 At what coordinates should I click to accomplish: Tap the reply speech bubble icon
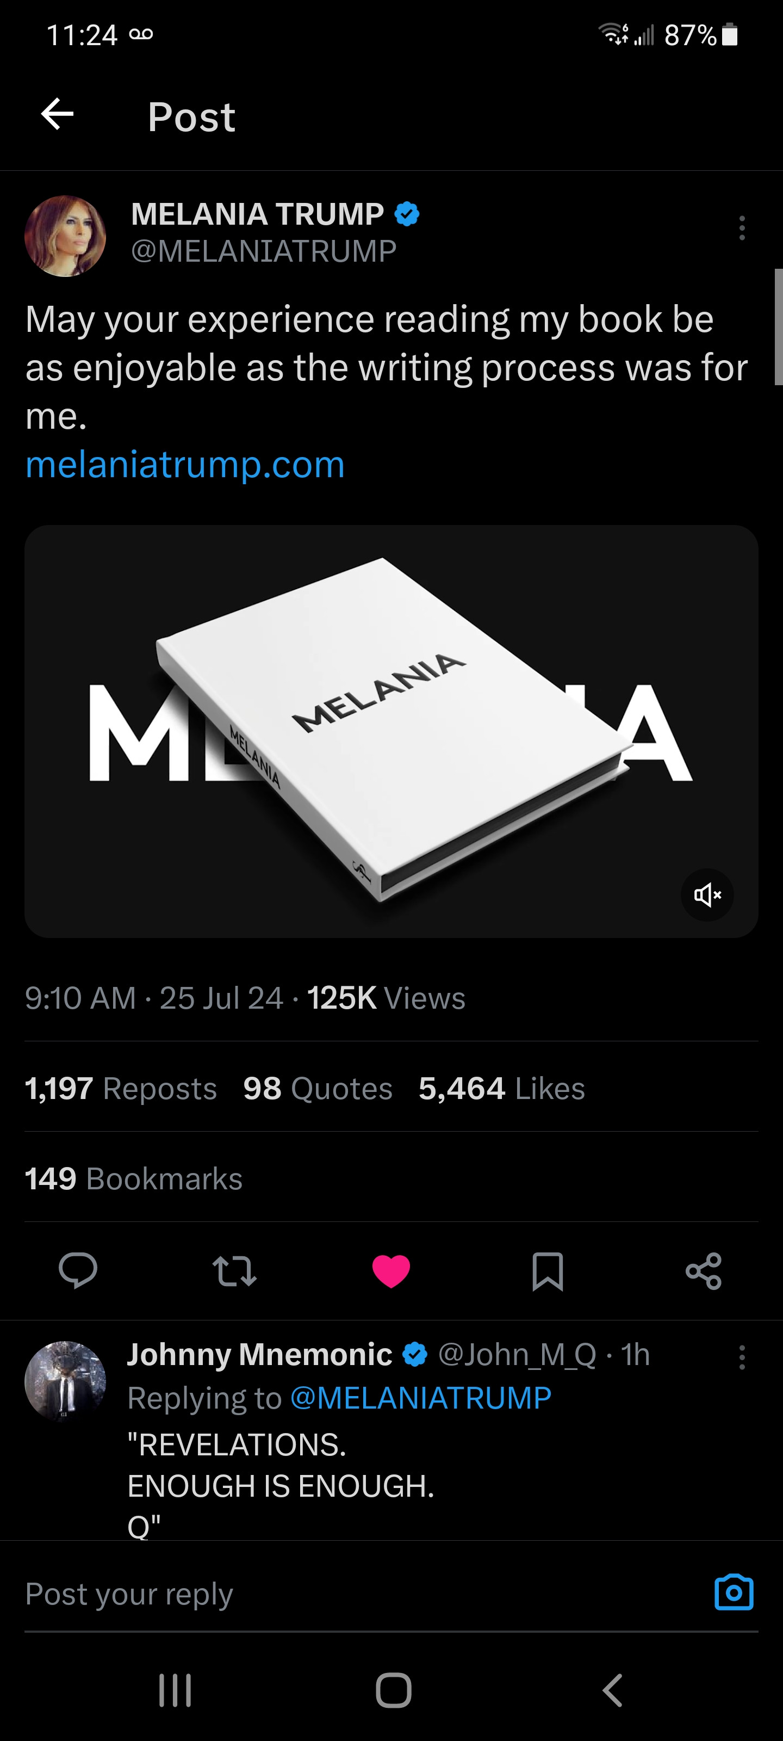tap(78, 1270)
